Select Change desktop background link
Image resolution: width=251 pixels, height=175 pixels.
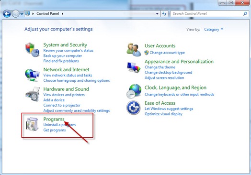pos(168,73)
